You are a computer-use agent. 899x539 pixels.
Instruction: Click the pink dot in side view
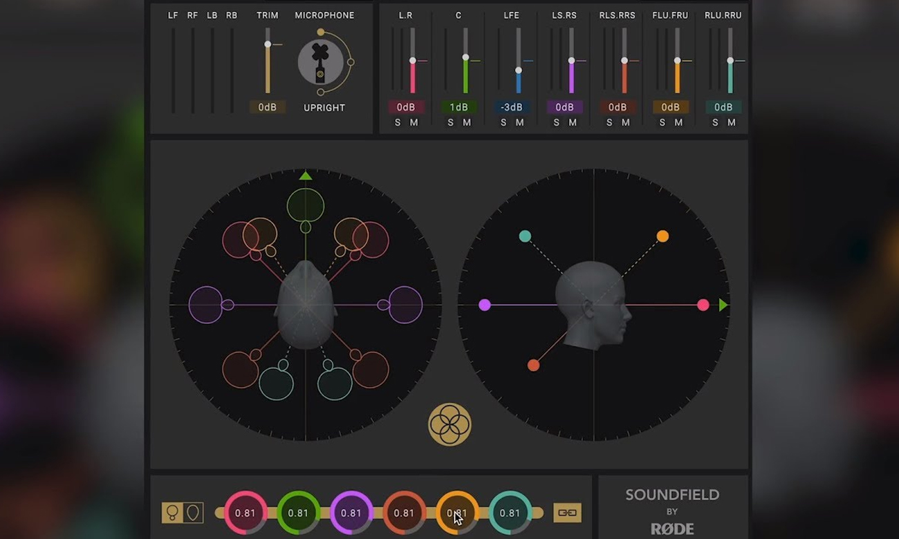tap(703, 305)
